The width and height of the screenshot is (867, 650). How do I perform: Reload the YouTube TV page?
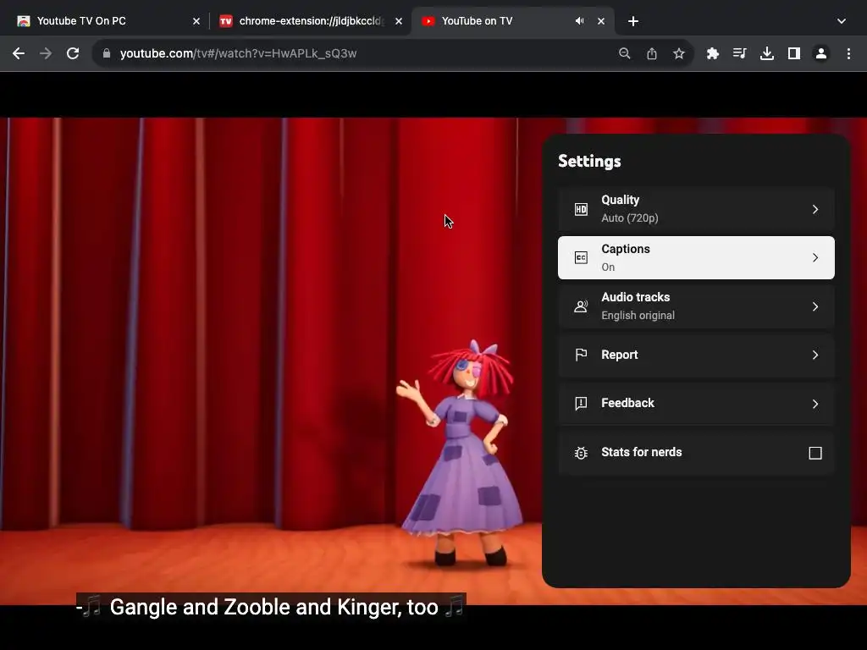(73, 53)
